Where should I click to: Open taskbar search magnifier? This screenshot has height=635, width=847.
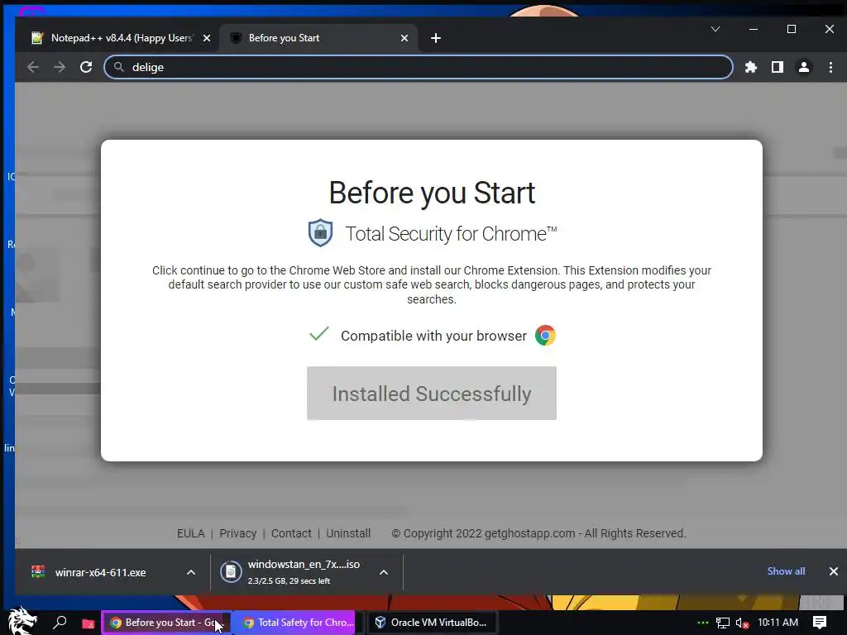[x=60, y=622]
